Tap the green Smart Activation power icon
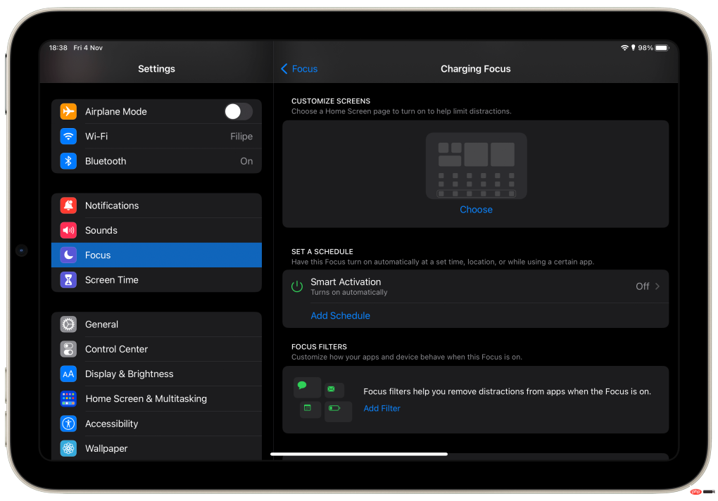This screenshot has width=718, height=501. point(297,286)
